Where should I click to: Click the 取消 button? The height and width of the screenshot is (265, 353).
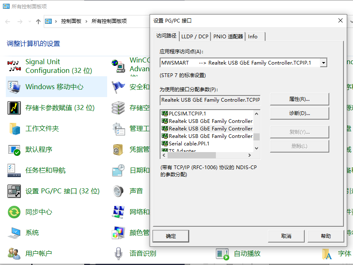pyautogui.click(x=286, y=236)
